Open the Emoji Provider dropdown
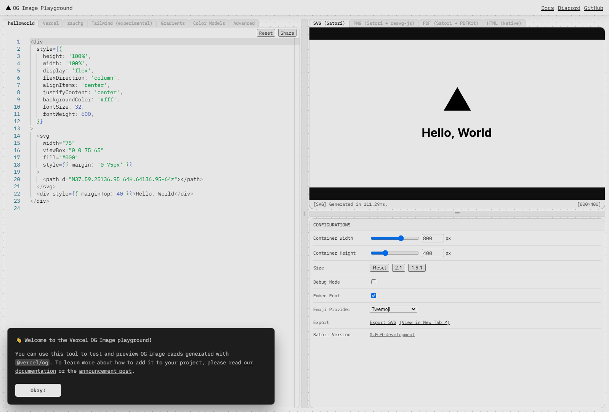609x412 pixels. [393, 309]
